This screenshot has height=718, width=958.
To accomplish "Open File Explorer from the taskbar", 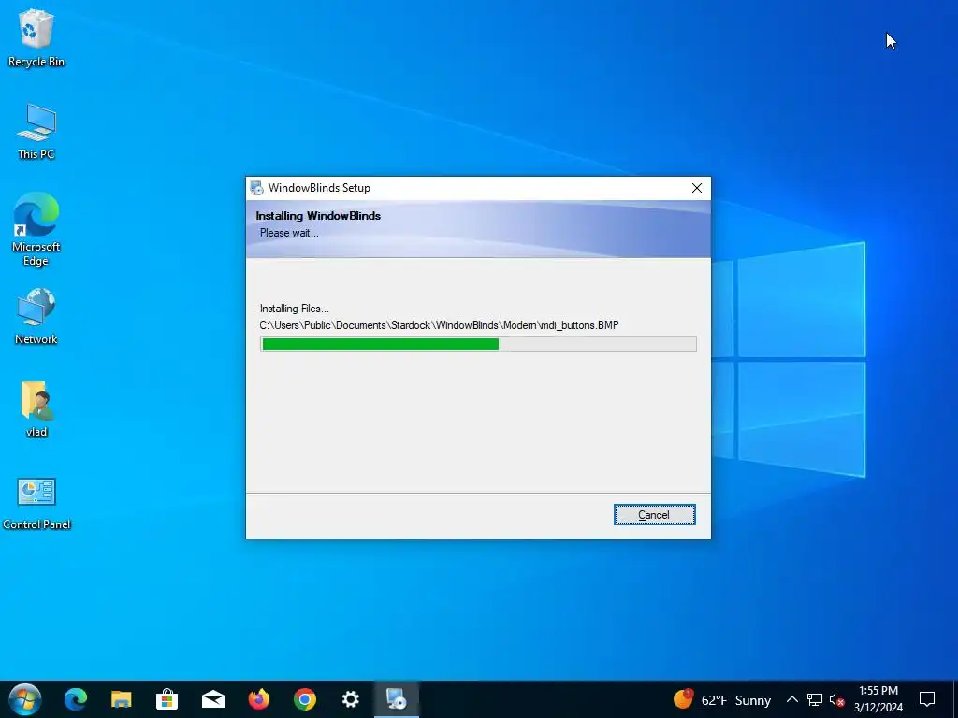I will [121, 699].
